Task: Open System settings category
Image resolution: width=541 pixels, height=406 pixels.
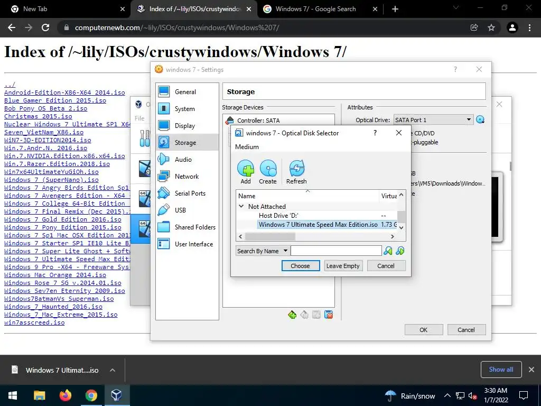Action: point(187,109)
